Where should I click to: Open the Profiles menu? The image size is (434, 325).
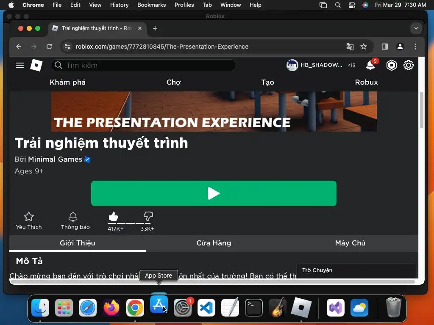pos(184,5)
